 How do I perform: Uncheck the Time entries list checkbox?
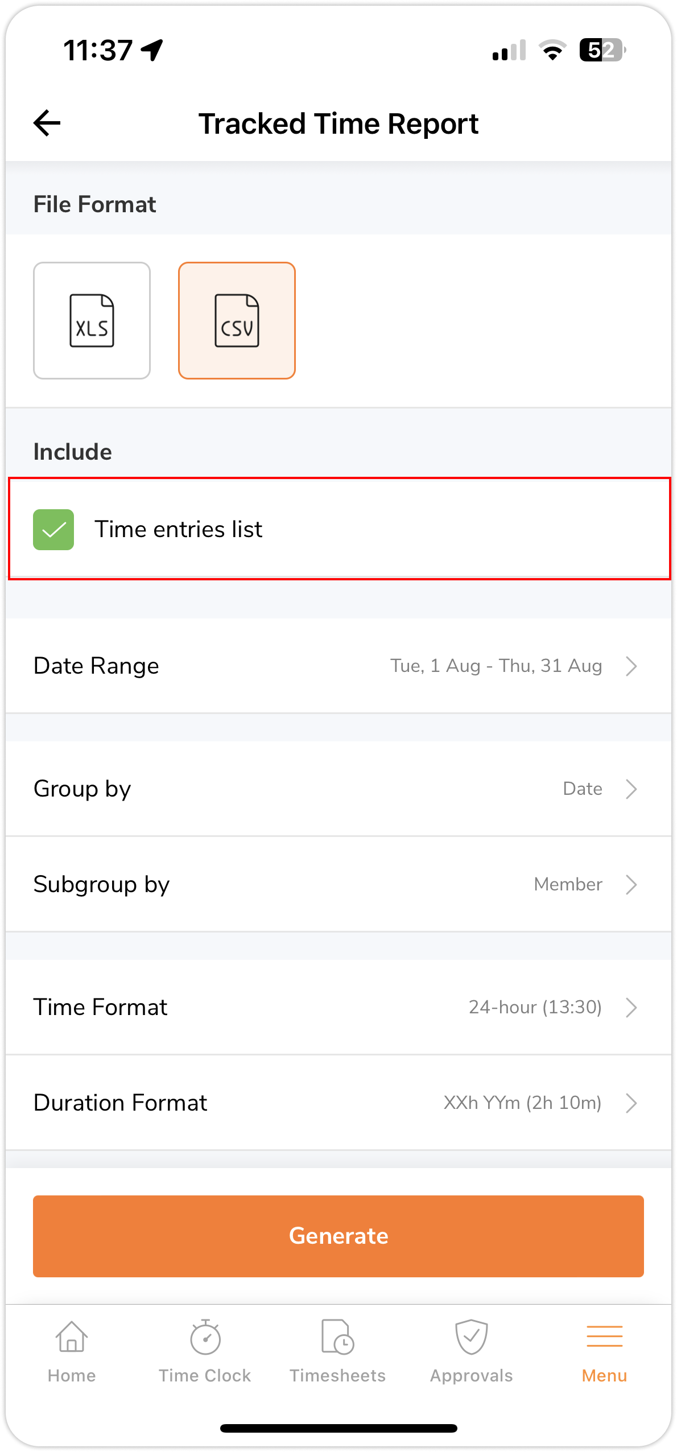(x=53, y=529)
